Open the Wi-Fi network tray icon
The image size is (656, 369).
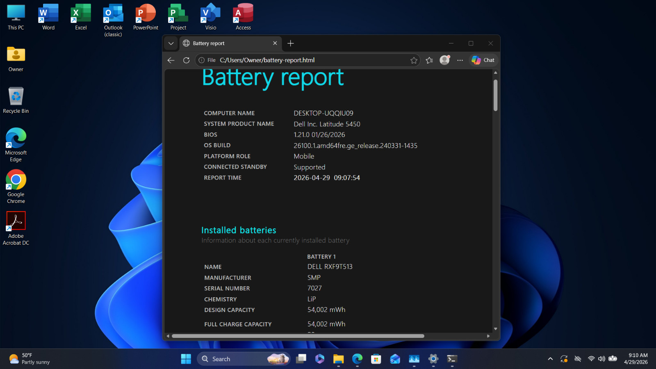coord(591,359)
